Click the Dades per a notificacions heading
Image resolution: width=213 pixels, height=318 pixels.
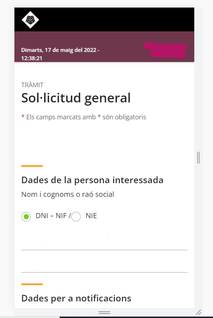point(76,298)
